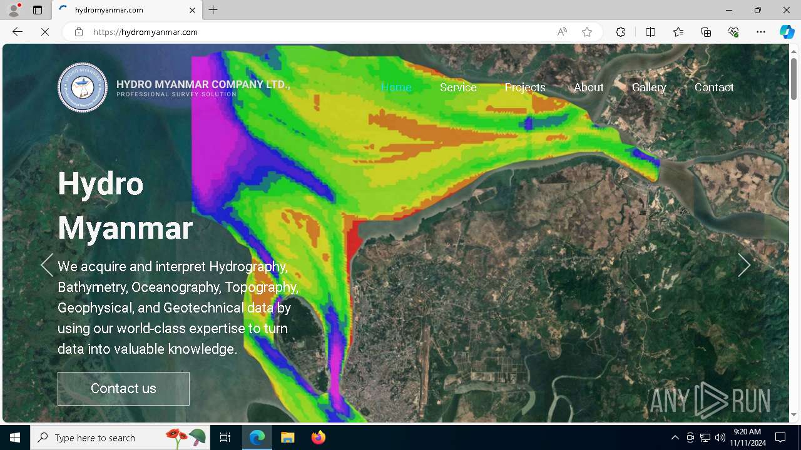Show previous carousel slide
The height and width of the screenshot is (450, 801).
click(47, 266)
